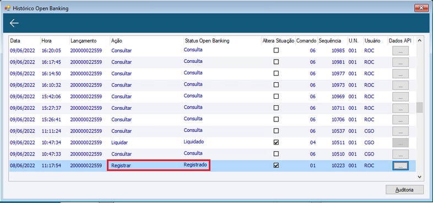Open Dados API for sequence 10981

[x=400, y=62]
